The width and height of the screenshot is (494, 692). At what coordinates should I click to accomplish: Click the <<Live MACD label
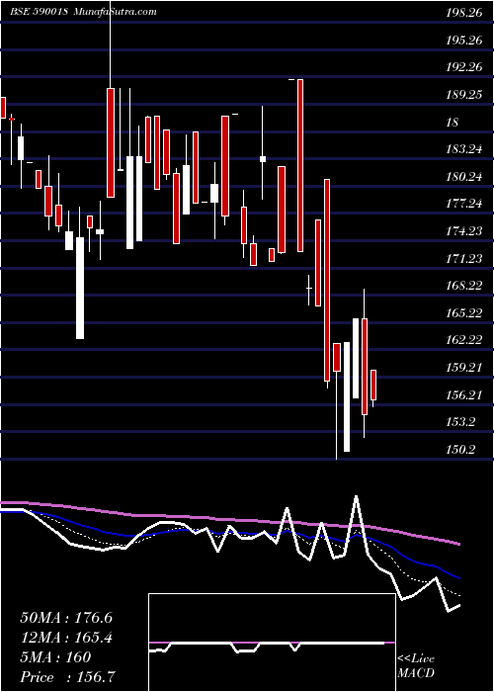416,666
